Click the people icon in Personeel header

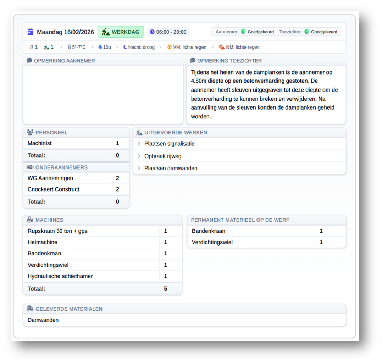pyautogui.click(x=30, y=133)
